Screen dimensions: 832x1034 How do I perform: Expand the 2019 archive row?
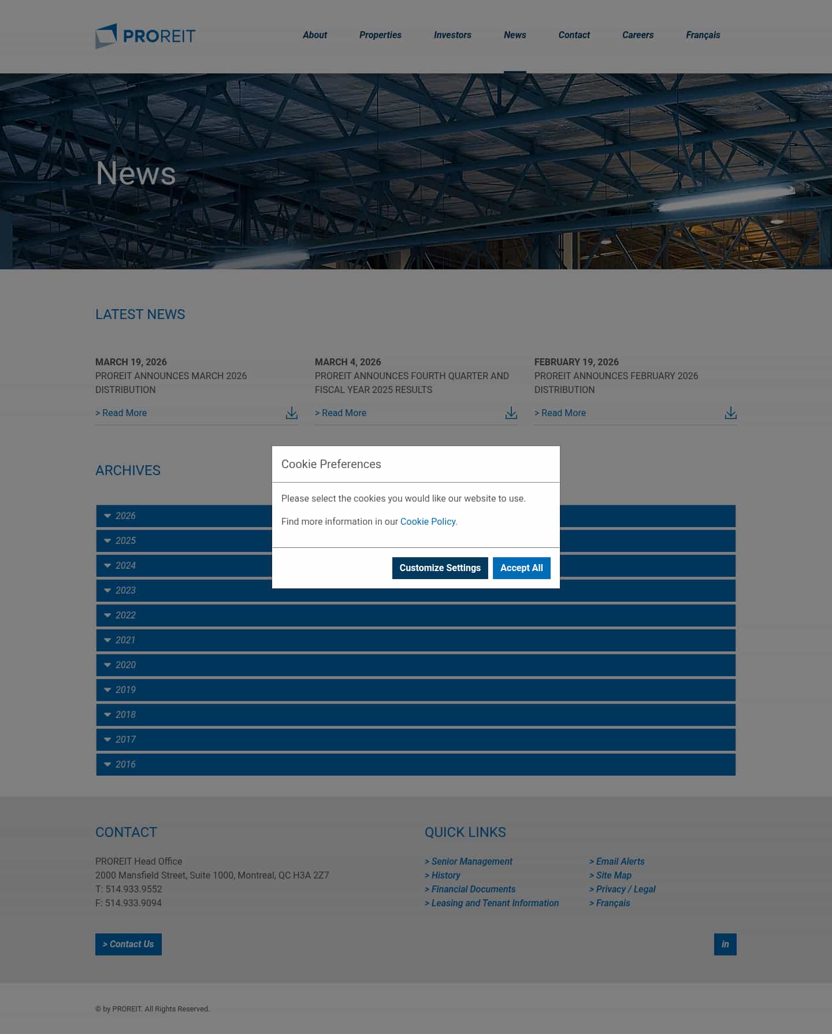tap(416, 690)
